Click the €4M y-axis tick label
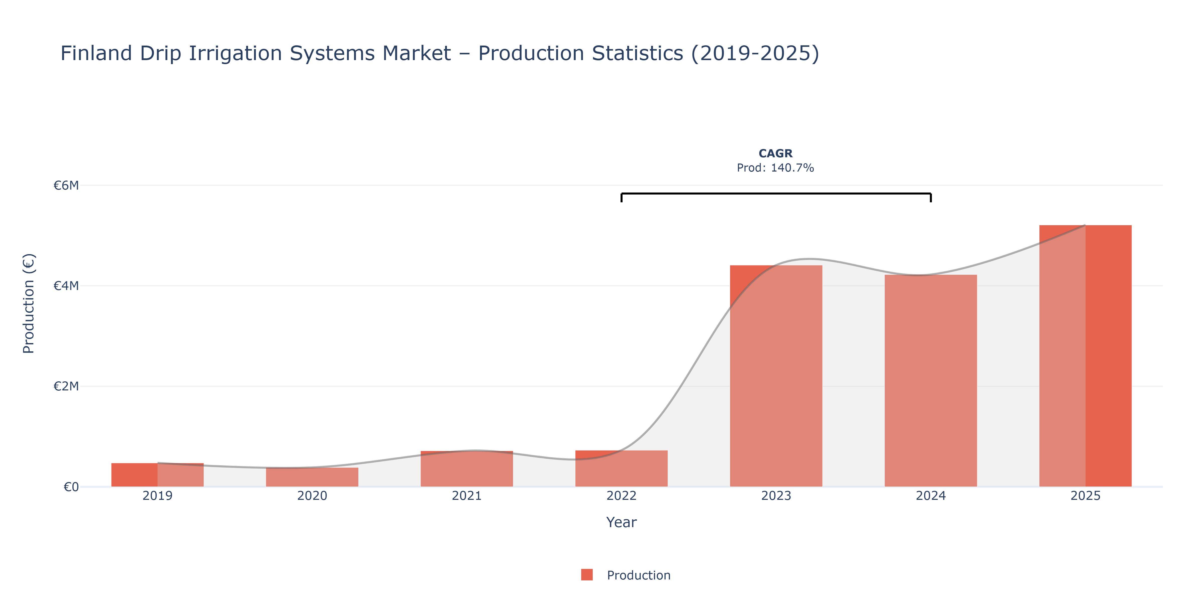 66,285
